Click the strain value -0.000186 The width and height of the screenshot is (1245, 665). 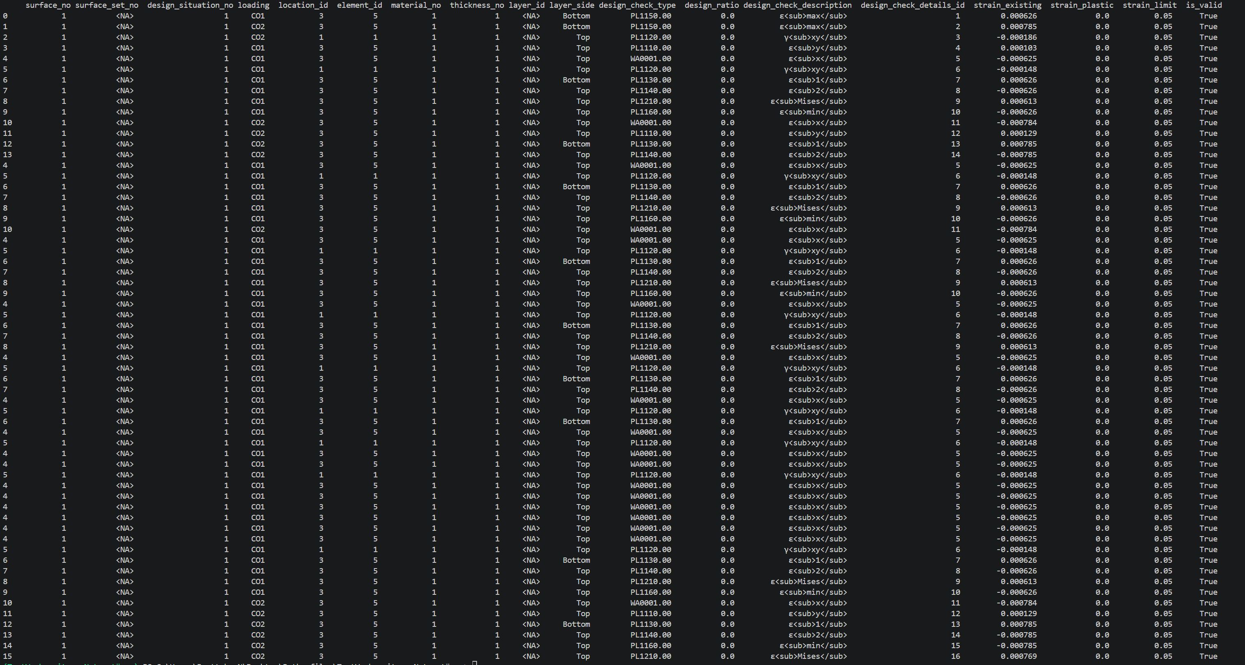[1016, 37]
